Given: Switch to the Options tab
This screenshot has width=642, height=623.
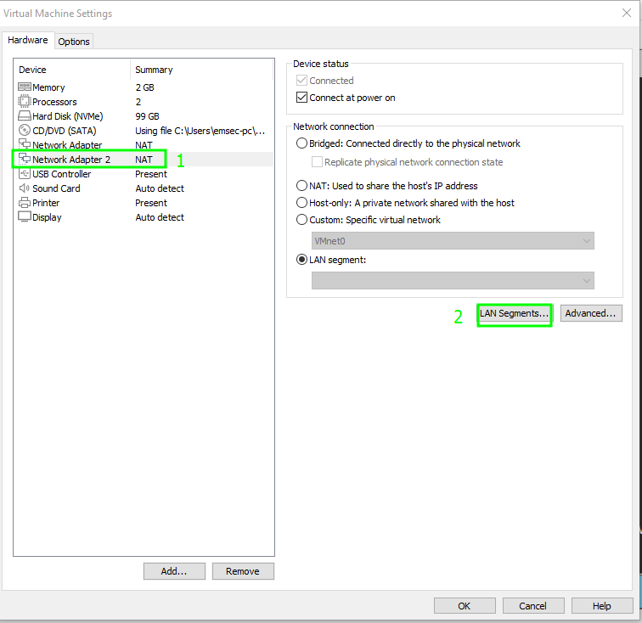Looking at the screenshot, I should tap(74, 42).
